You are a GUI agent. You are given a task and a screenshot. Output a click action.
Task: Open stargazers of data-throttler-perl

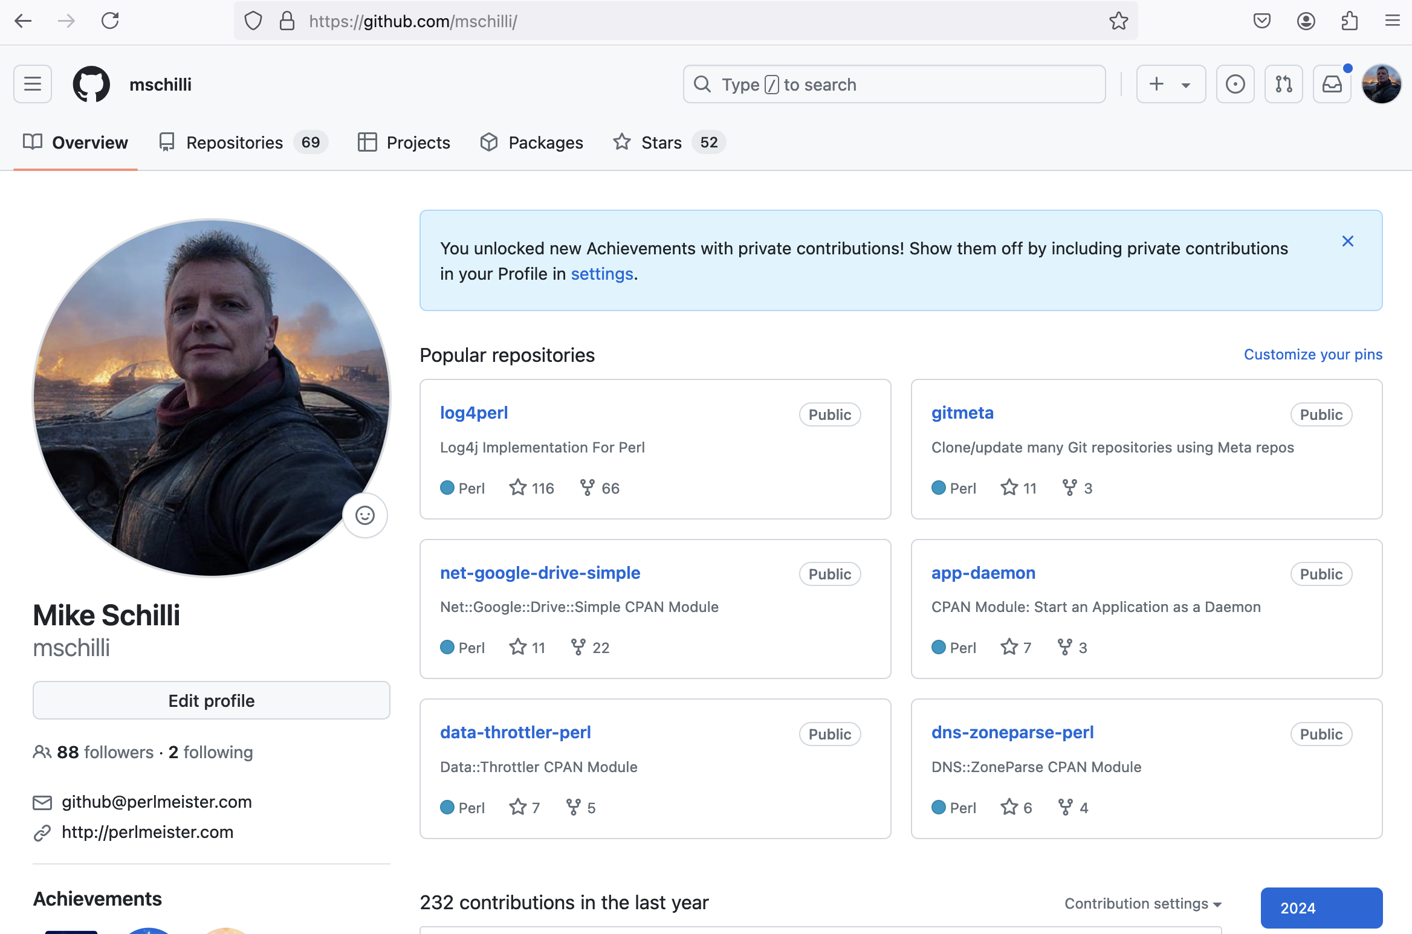coord(524,807)
